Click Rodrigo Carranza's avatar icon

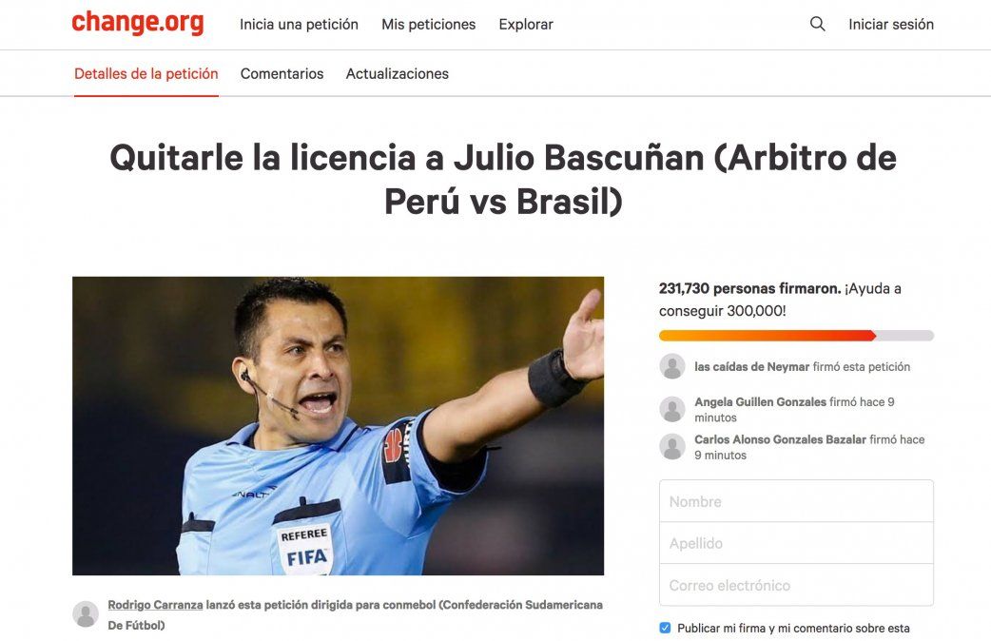point(86,613)
